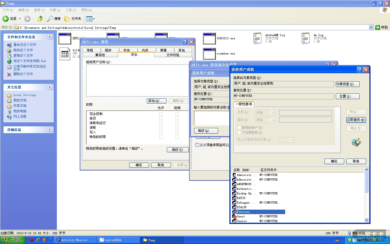Open the Tools menu

(71, 10)
